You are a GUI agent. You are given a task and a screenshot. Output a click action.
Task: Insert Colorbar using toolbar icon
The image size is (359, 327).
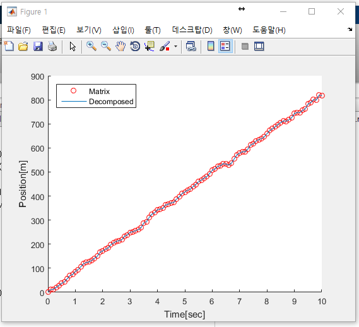coord(211,46)
